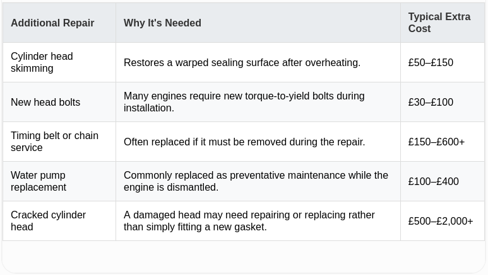Select Timing belt or chain service cell

click(59, 142)
